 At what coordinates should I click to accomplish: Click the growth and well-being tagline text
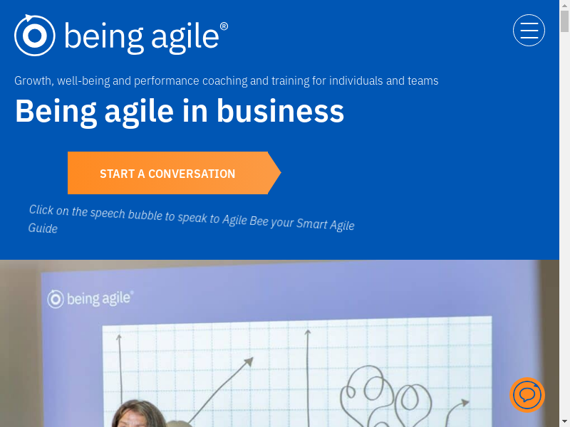227,80
